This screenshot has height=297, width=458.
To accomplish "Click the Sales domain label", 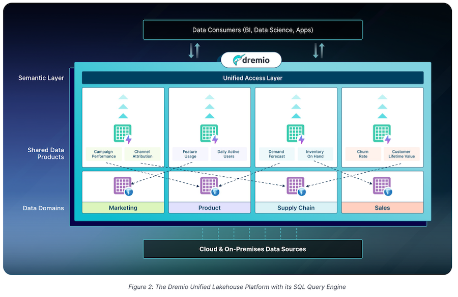I will pos(382,208).
